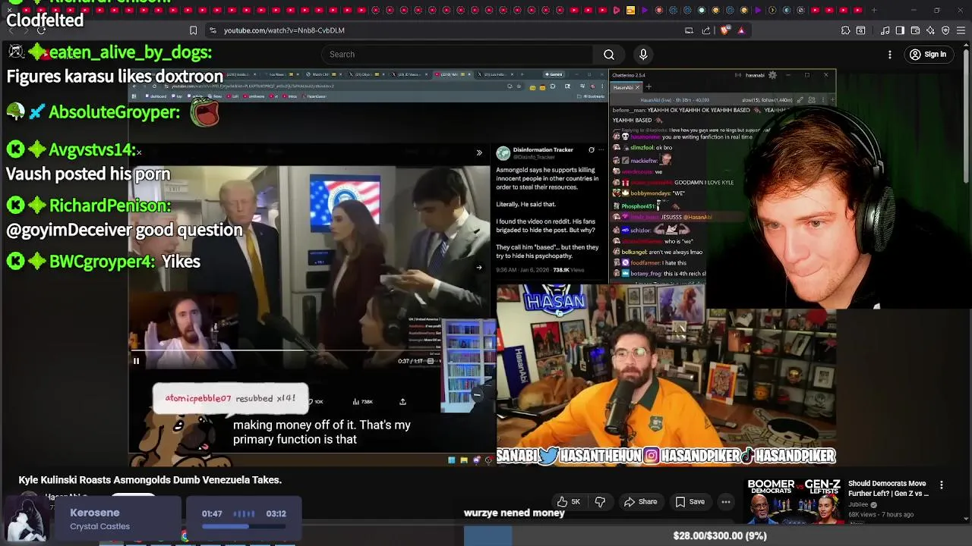Open the browser hamburger main menu
Screen dimensions: 972x546
[961, 30]
